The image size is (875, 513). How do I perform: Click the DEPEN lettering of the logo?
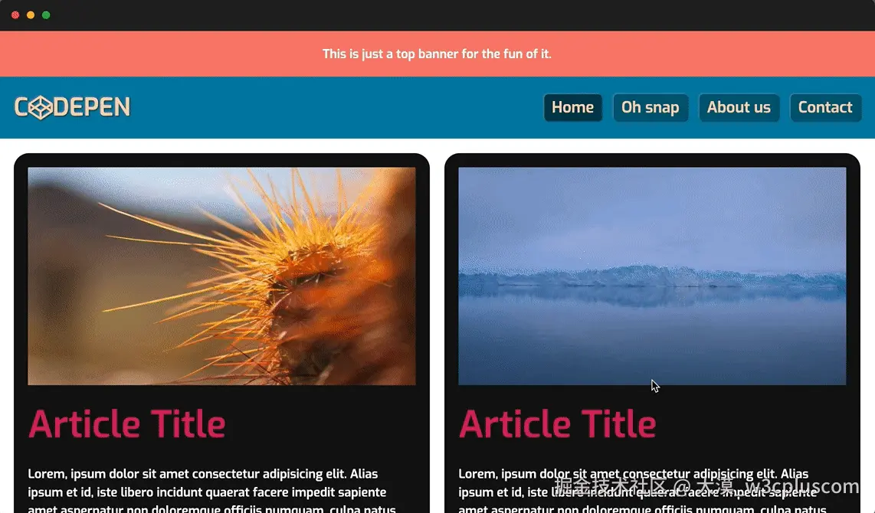click(x=92, y=107)
